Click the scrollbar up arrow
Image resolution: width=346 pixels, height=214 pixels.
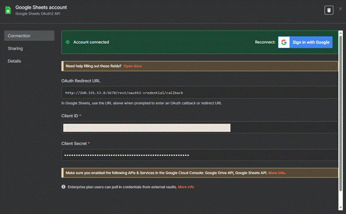coord(341,33)
